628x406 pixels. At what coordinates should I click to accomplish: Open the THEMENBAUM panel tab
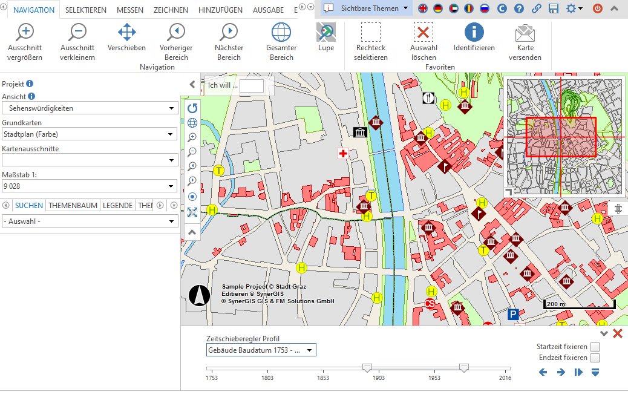tap(73, 206)
